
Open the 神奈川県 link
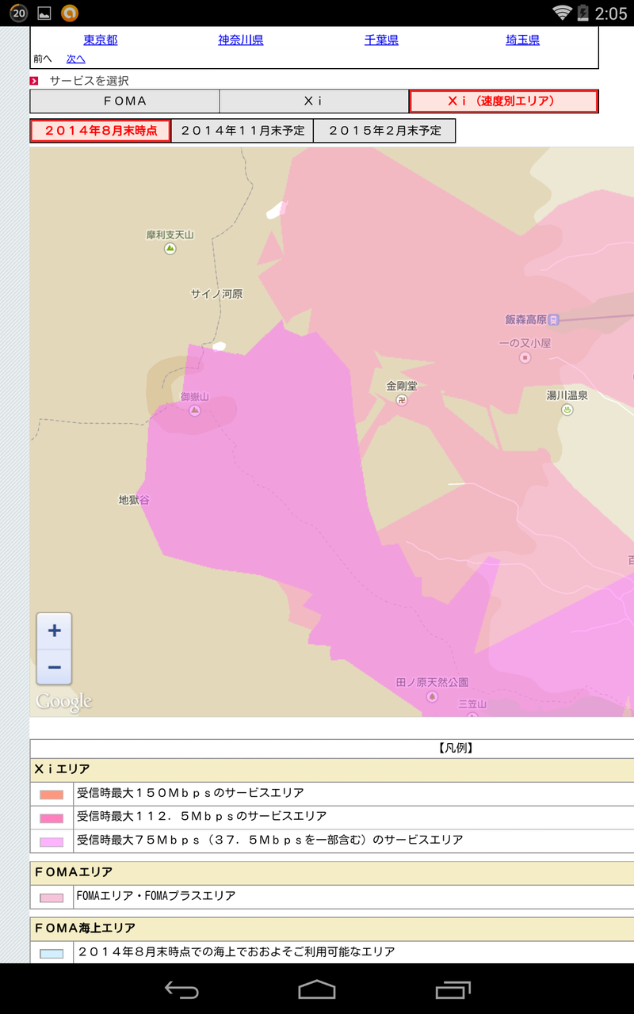click(241, 40)
